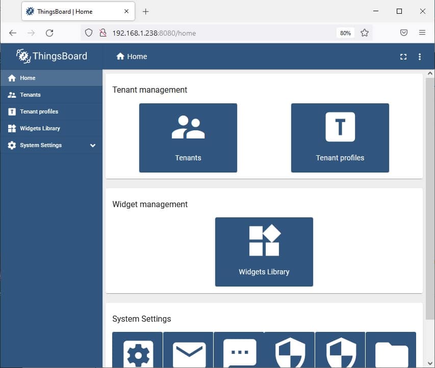The width and height of the screenshot is (435, 368).
Task: Reload the page with the refresh button
Action: click(x=49, y=32)
